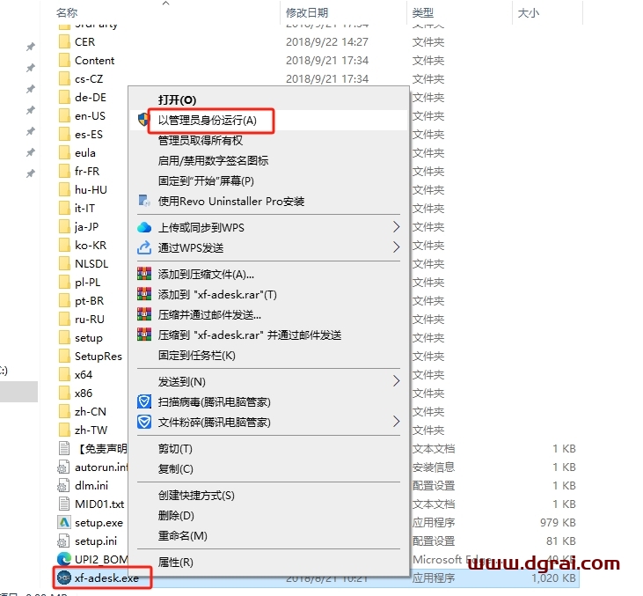The image size is (643, 596).
Task: Click the WPS cloud upload icon
Action: pyautogui.click(x=144, y=227)
